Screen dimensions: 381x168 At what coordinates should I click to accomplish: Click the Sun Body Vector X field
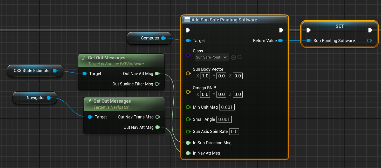point(205,76)
